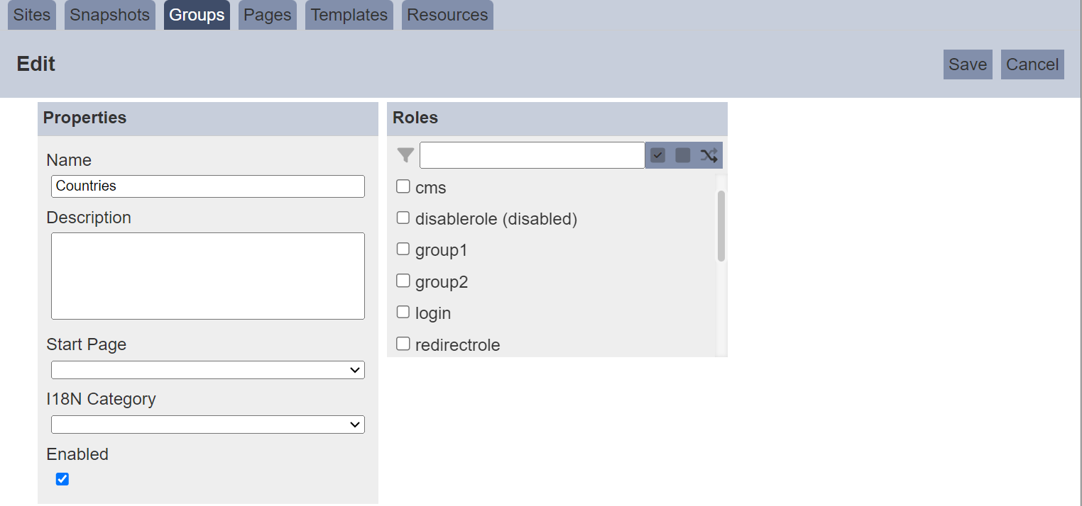Expand the I18N Category dropdown

(208, 425)
